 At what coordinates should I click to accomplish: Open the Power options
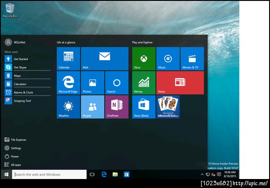[12, 157]
